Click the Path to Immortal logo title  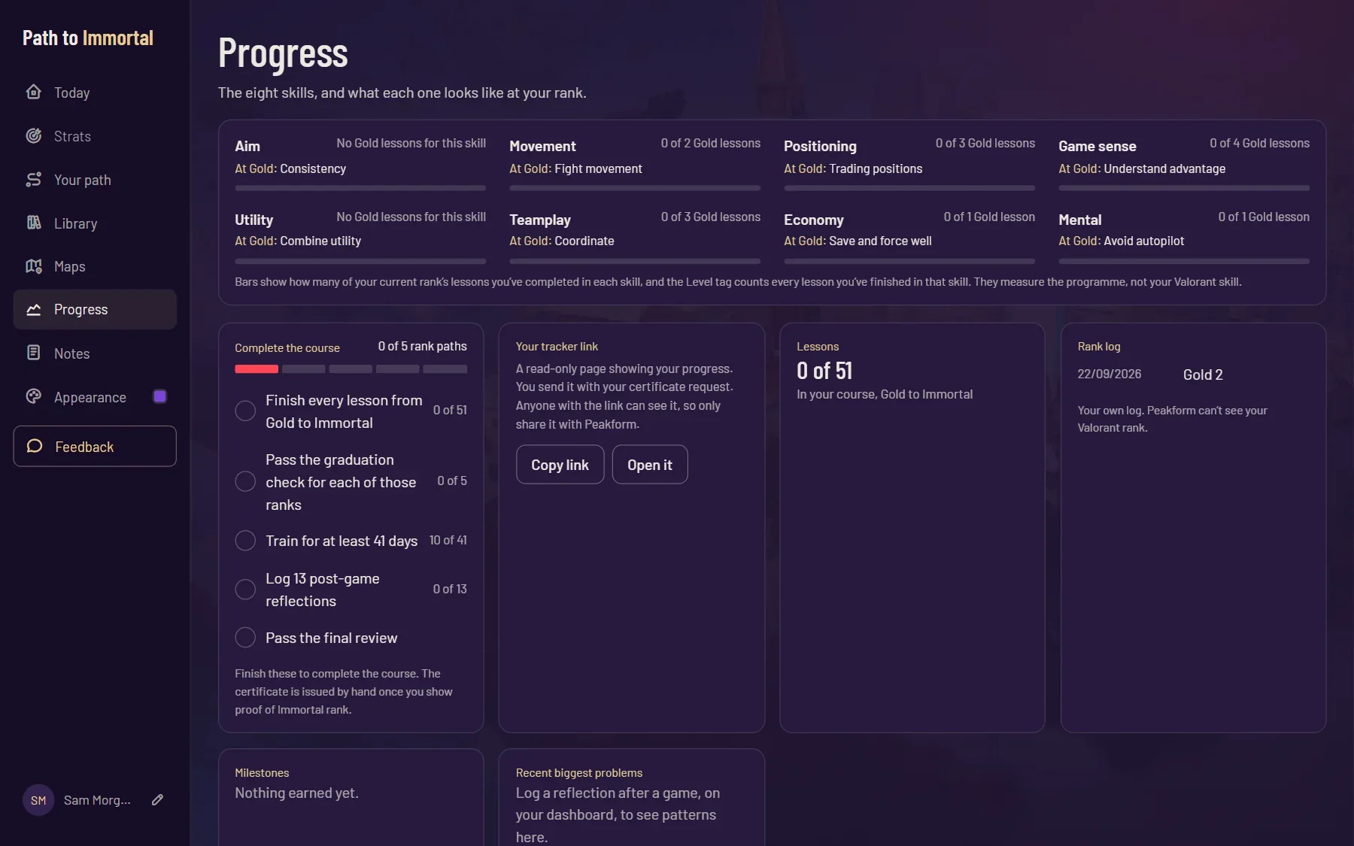coord(88,38)
